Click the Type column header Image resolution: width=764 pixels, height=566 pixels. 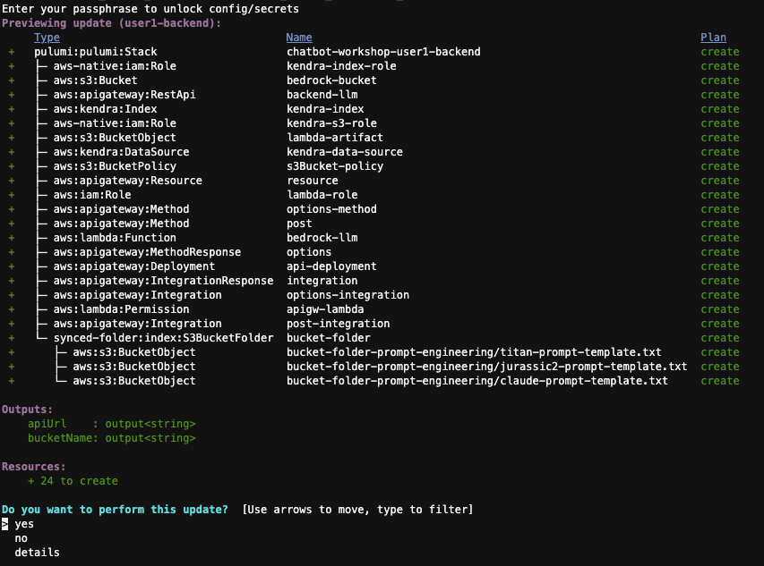pyautogui.click(x=47, y=38)
